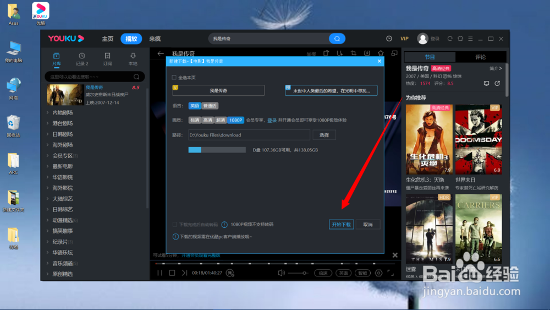This screenshot has height=310, width=550.
Task: Open the hamburger menu in the title bar
Action: point(470,39)
